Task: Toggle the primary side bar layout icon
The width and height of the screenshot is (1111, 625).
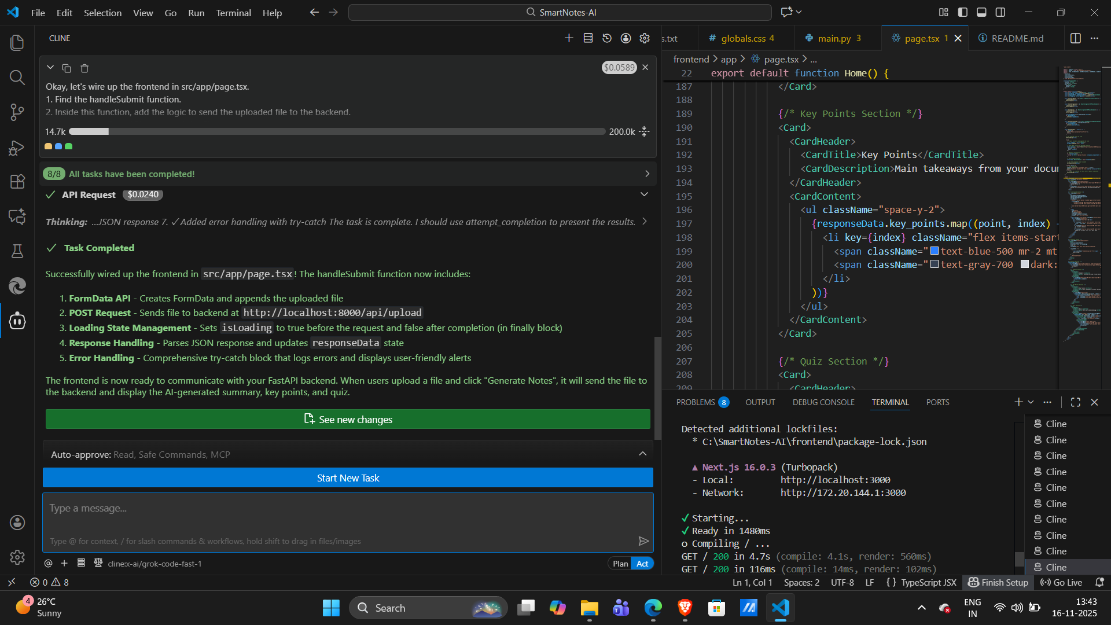Action: click(963, 12)
